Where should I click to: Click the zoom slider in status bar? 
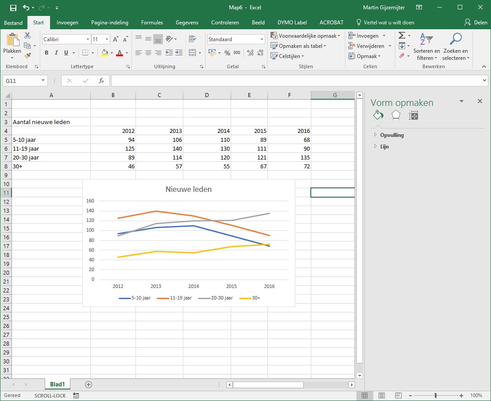436,395
